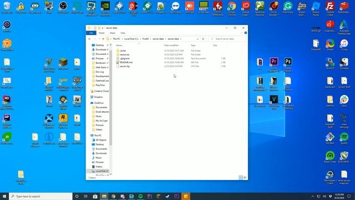Select This PC in navigation pane

point(98,136)
